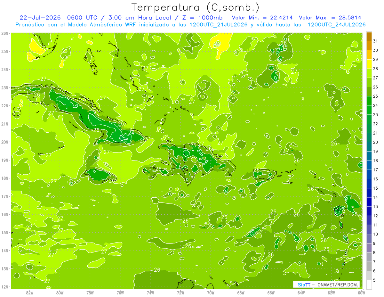Click the white swatch below legend value 5

click(x=369, y=285)
